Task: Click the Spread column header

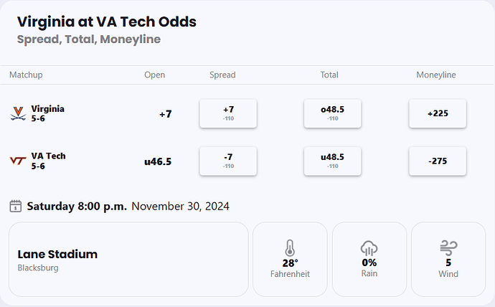Action: pyautogui.click(x=222, y=75)
